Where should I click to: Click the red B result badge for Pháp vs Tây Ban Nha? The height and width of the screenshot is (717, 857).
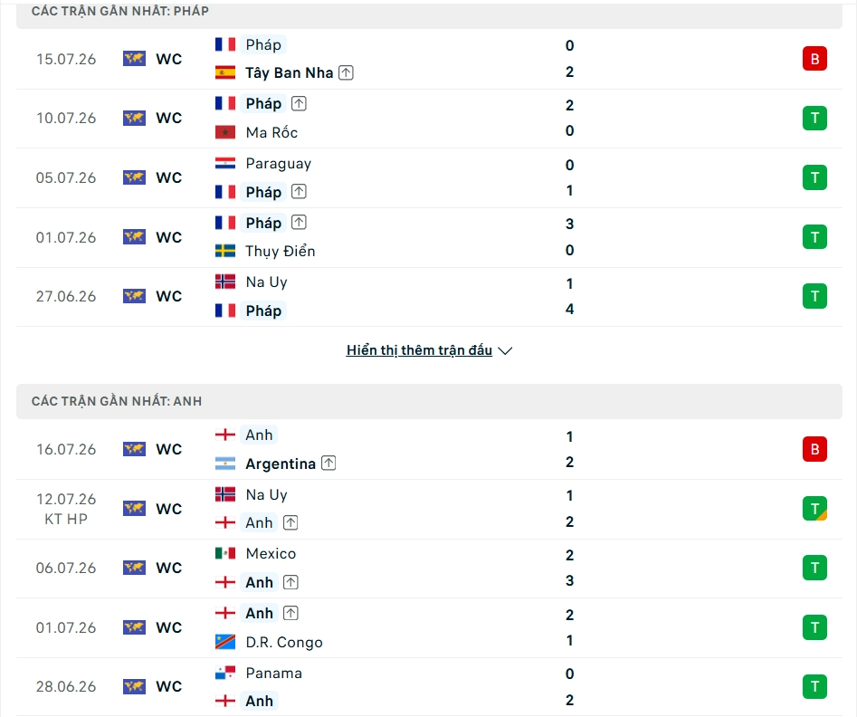point(814,59)
